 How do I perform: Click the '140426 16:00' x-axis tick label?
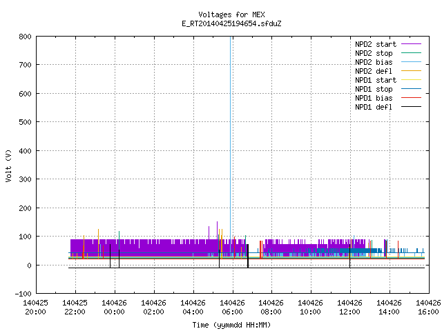(x=428, y=308)
